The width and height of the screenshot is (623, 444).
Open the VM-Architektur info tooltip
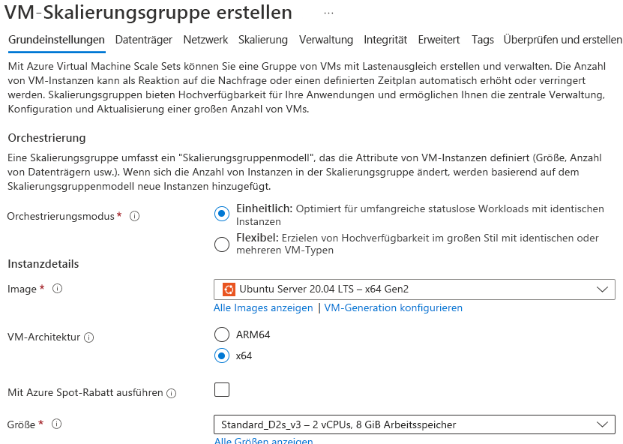coord(90,337)
